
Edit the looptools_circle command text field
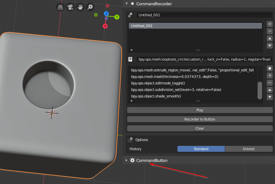tap(204, 59)
